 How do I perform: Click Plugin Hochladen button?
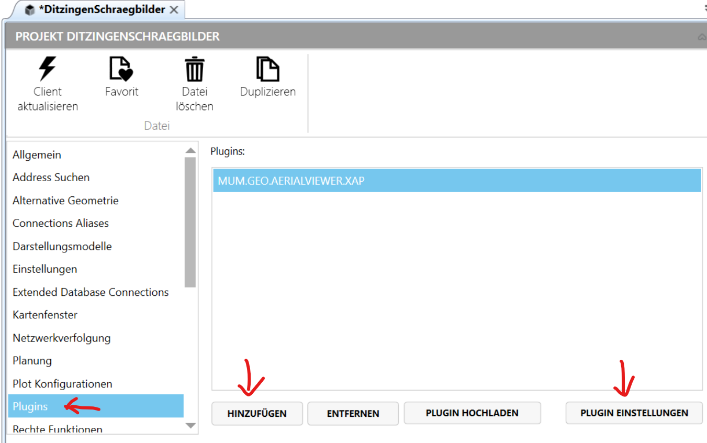click(x=472, y=413)
